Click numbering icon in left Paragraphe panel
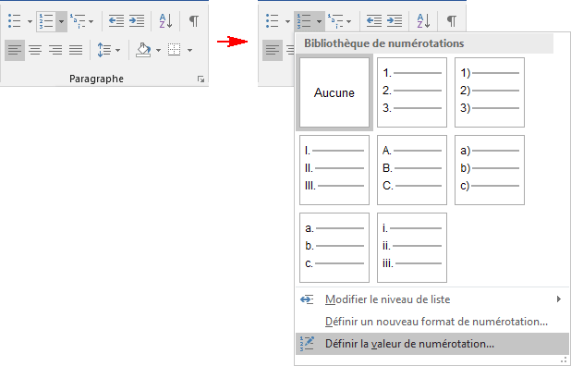This screenshot has height=366, width=571. 46,21
